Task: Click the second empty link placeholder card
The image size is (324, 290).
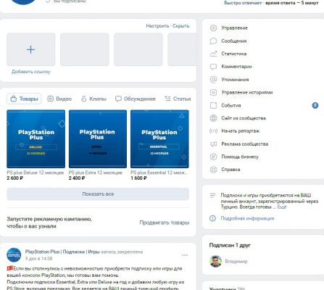Action: click(x=85, y=49)
